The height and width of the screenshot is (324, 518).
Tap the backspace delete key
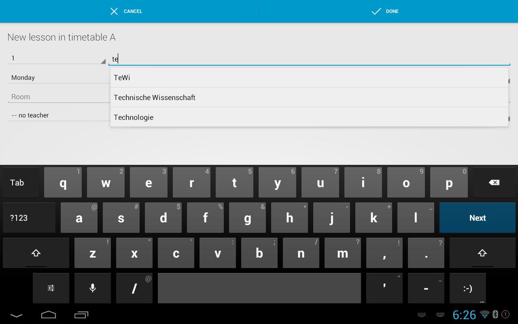click(494, 183)
